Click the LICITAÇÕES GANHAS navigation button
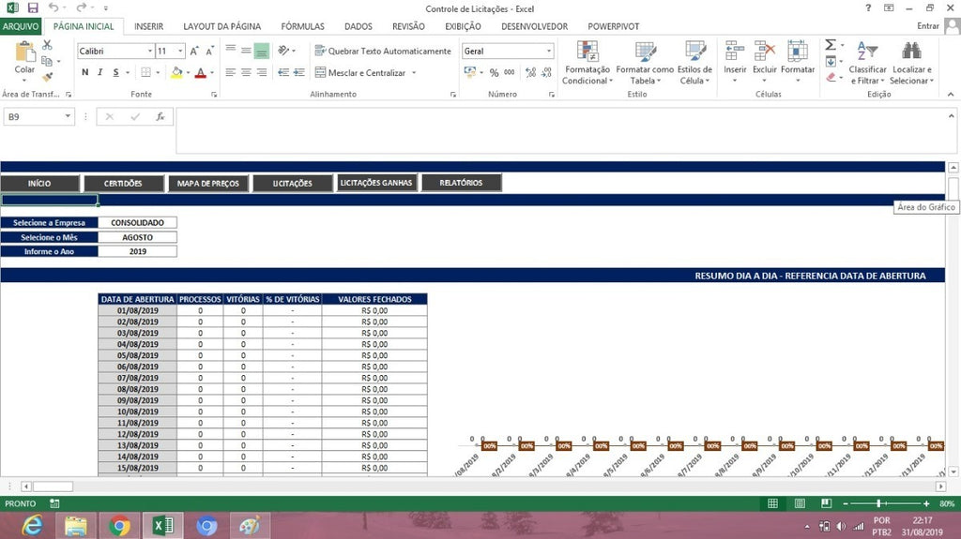The image size is (961, 539). pos(376,183)
